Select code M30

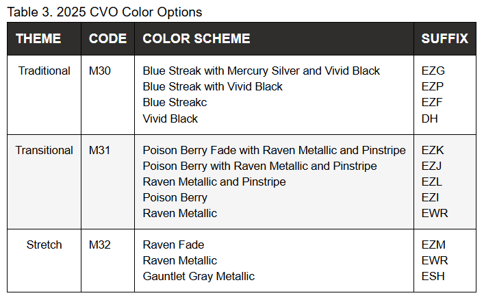[x=100, y=71]
